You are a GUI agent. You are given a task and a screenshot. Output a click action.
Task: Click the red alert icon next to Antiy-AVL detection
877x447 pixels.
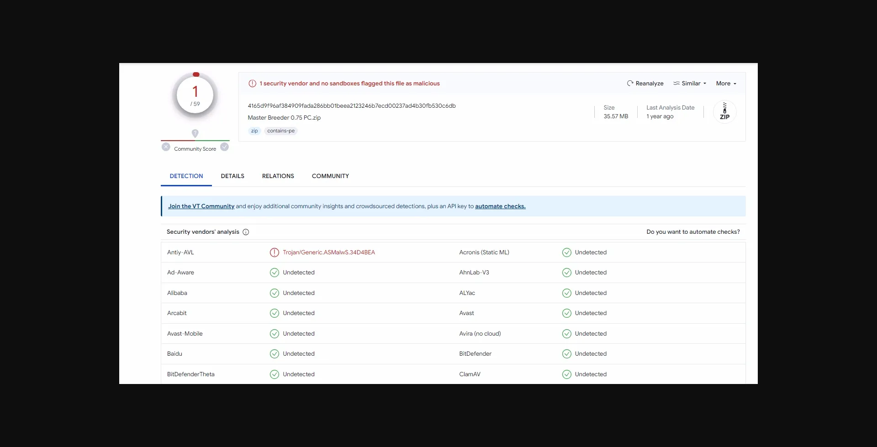coord(274,252)
